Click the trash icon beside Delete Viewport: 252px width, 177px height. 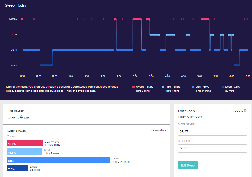tap(245, 111)
